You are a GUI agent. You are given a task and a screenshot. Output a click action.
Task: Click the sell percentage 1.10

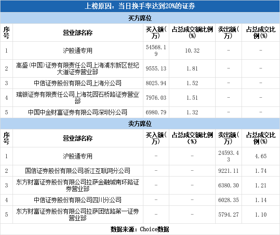pos(261,215)
